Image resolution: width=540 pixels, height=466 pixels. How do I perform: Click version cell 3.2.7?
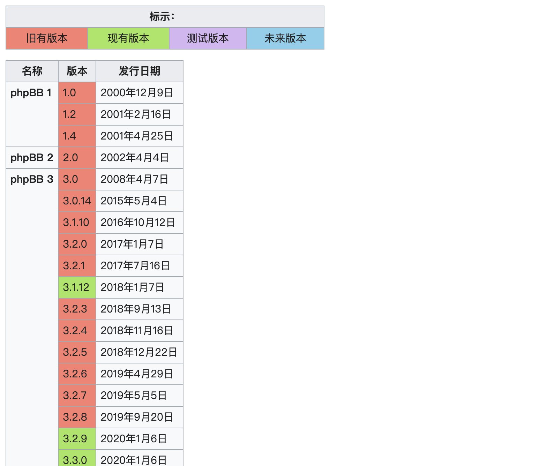(77, 396)
